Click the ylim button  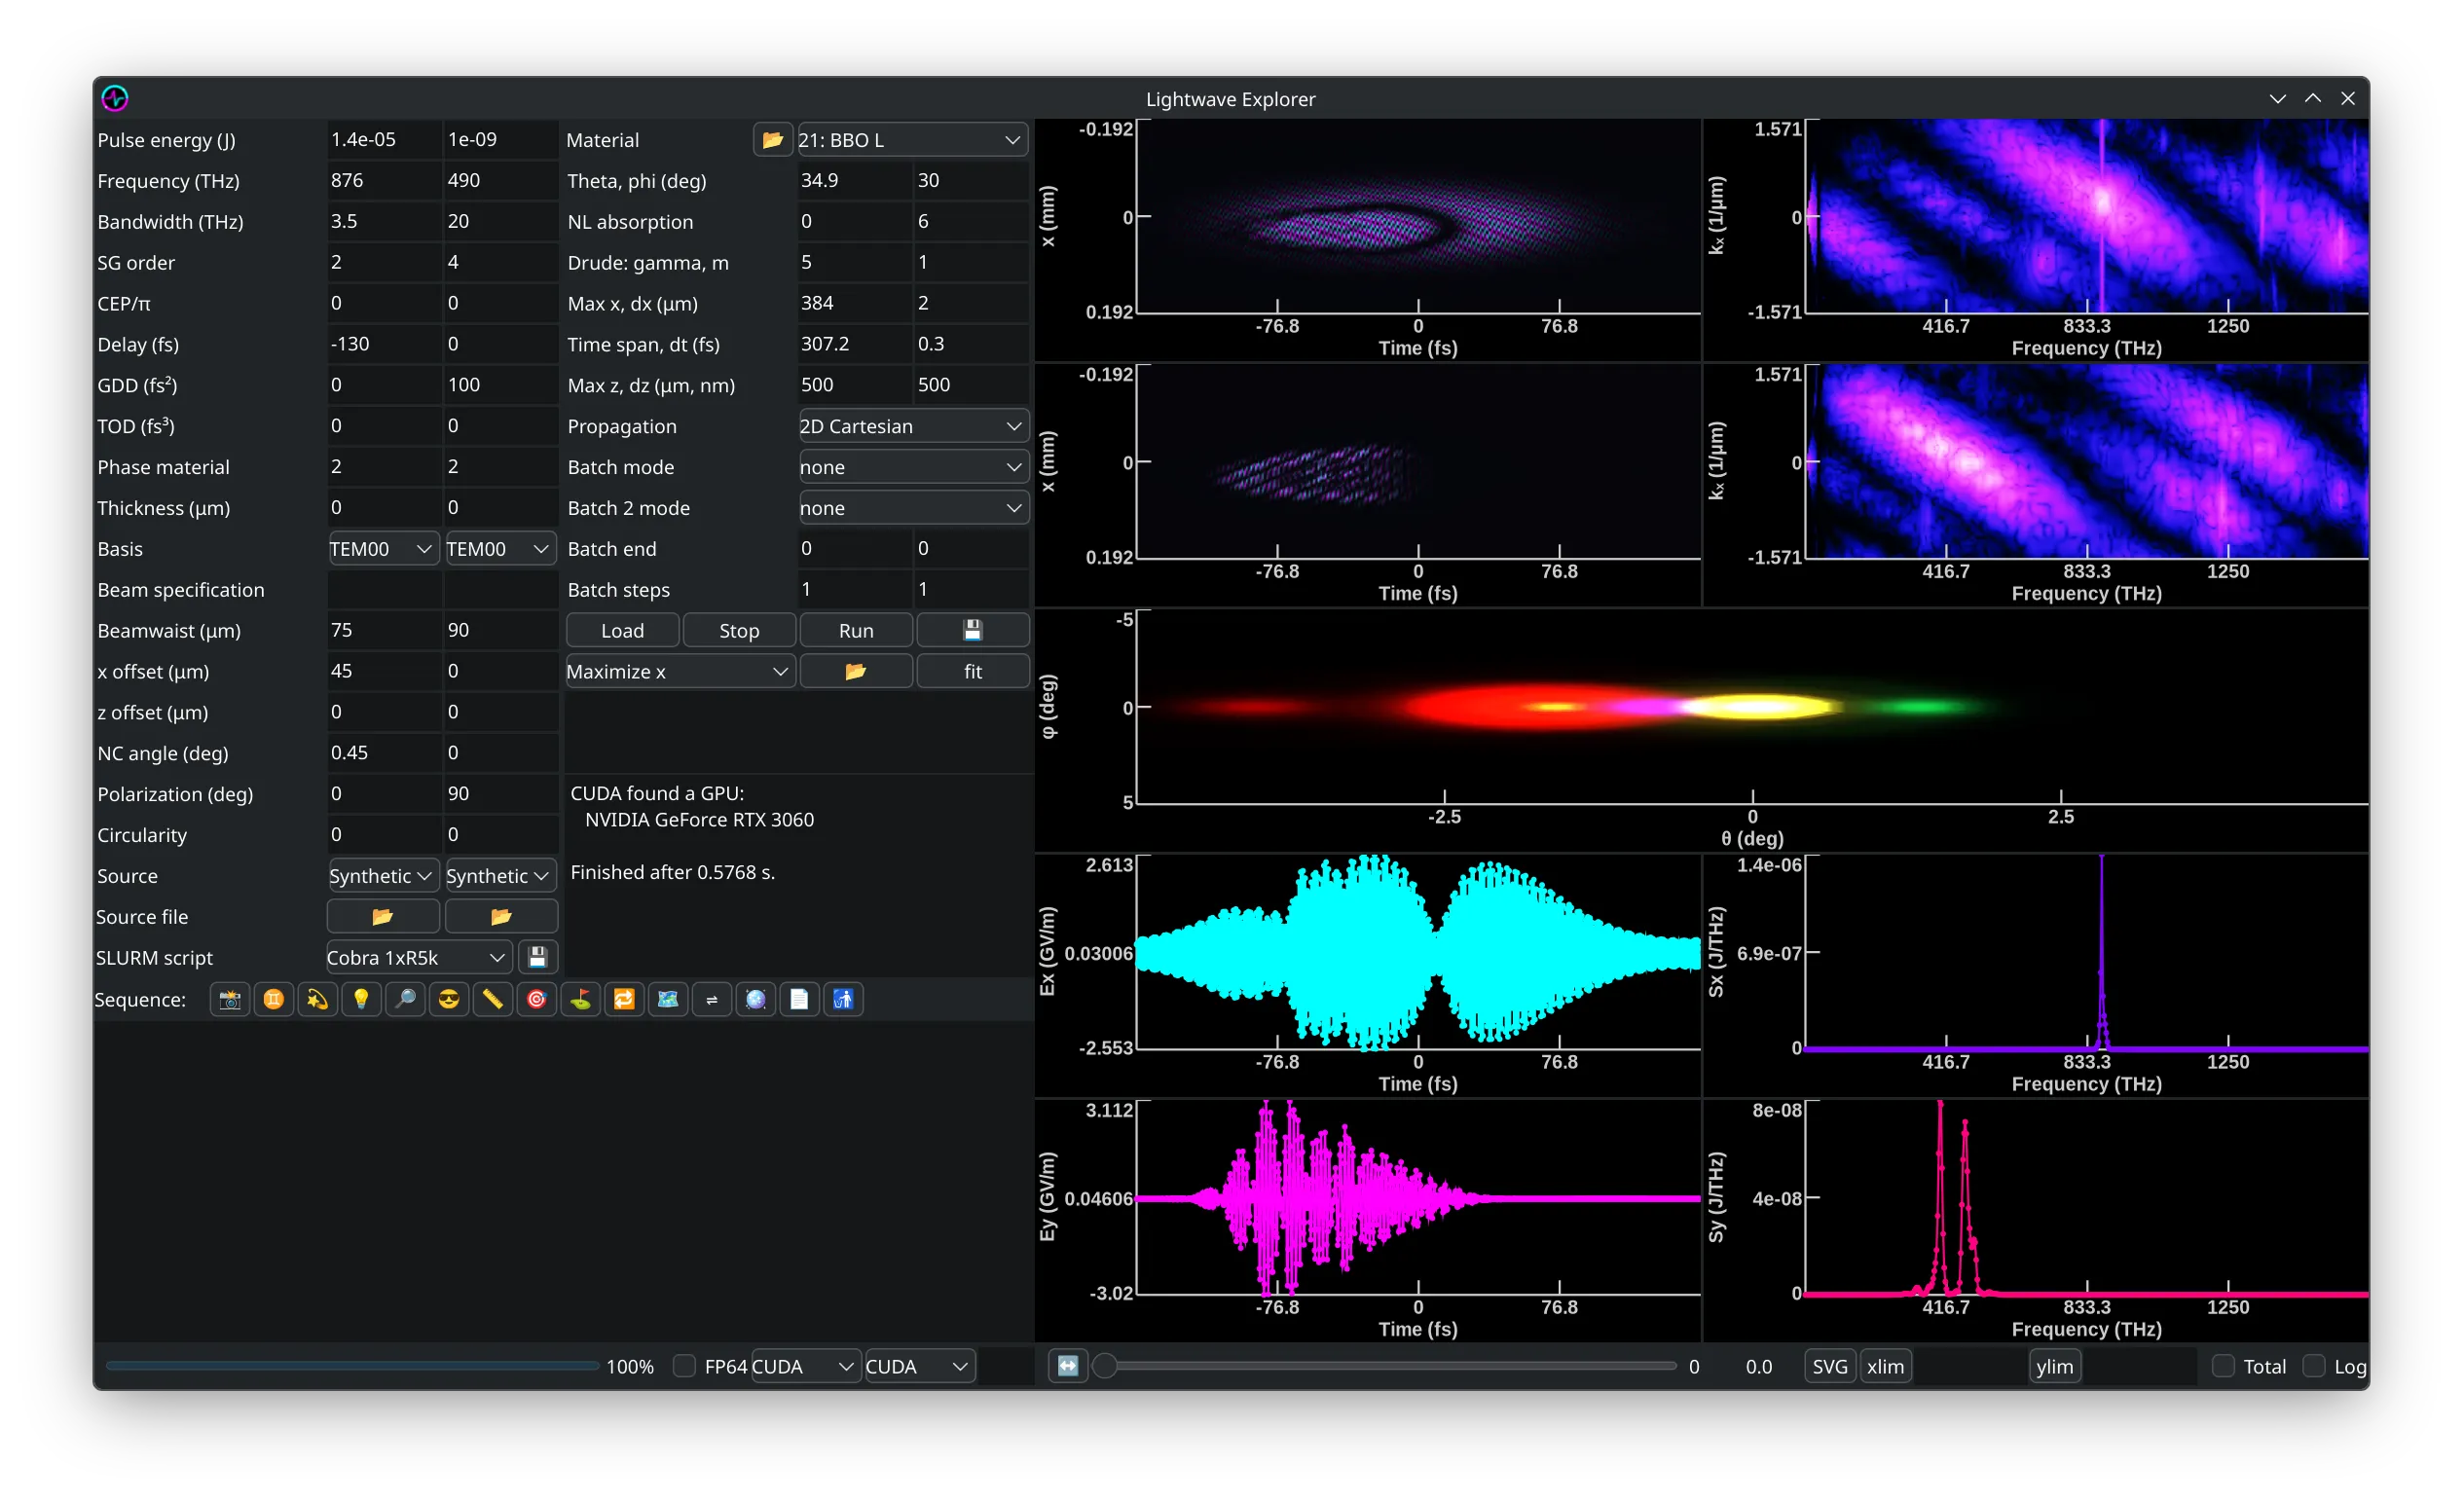(x=2055, y=1366)
